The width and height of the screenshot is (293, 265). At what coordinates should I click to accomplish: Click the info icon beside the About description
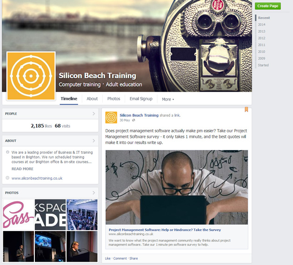[7, 152]
